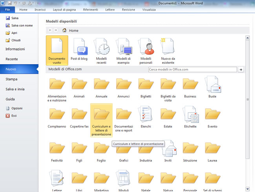Switch to the Lettere tab
The width and height of the screenshot is (255, 192).
[110, 10]
